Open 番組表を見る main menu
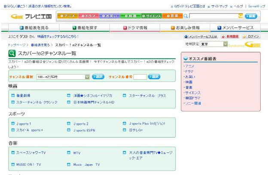This screenshot has width=268, height=175. coord(34,28)
